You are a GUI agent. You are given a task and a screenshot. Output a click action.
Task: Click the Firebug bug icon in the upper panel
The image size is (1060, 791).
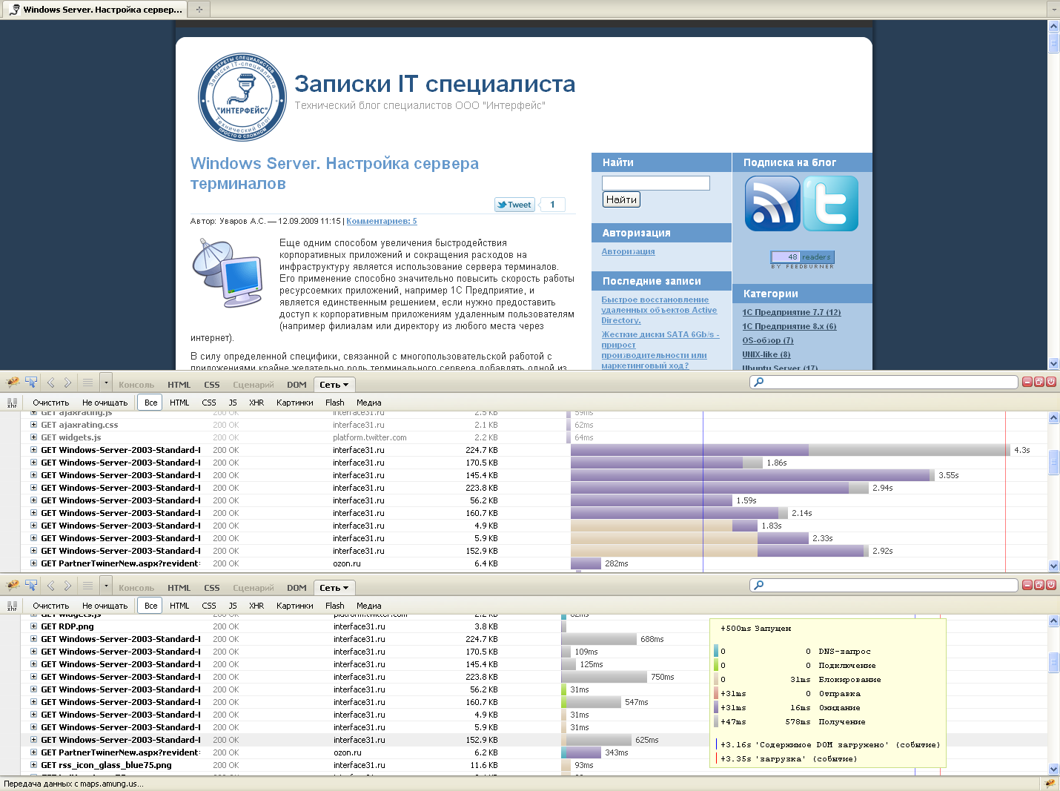coord(13,383)
